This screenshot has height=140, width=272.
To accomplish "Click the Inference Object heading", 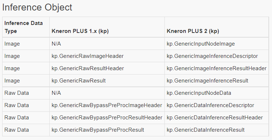I will [37, 8].
